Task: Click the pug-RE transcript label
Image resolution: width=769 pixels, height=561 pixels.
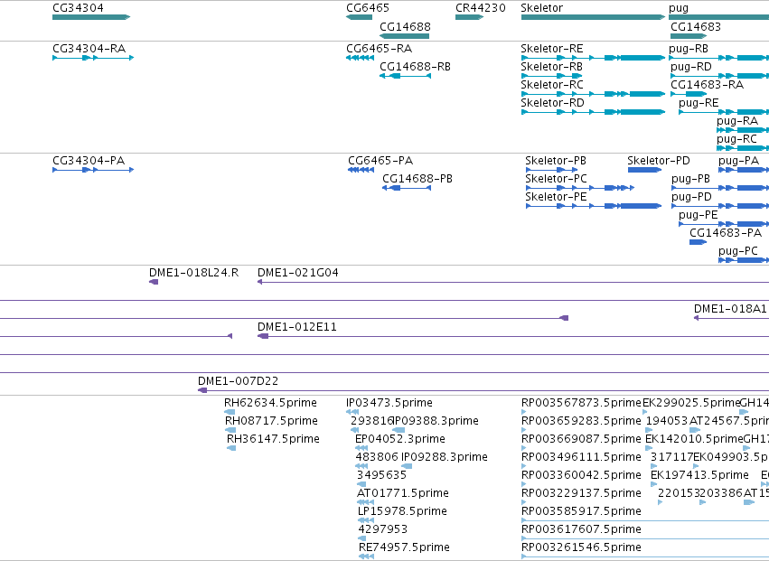Action: click(x=699, y=103)
